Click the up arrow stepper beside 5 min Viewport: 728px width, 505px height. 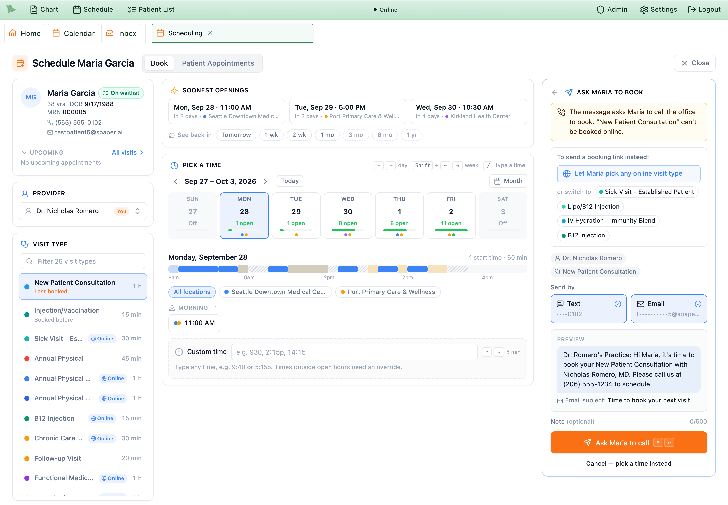(487, 352)
